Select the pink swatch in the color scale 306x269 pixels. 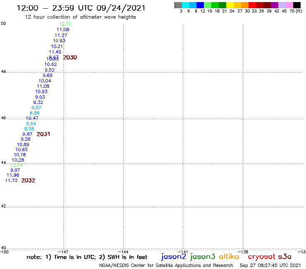289,5
